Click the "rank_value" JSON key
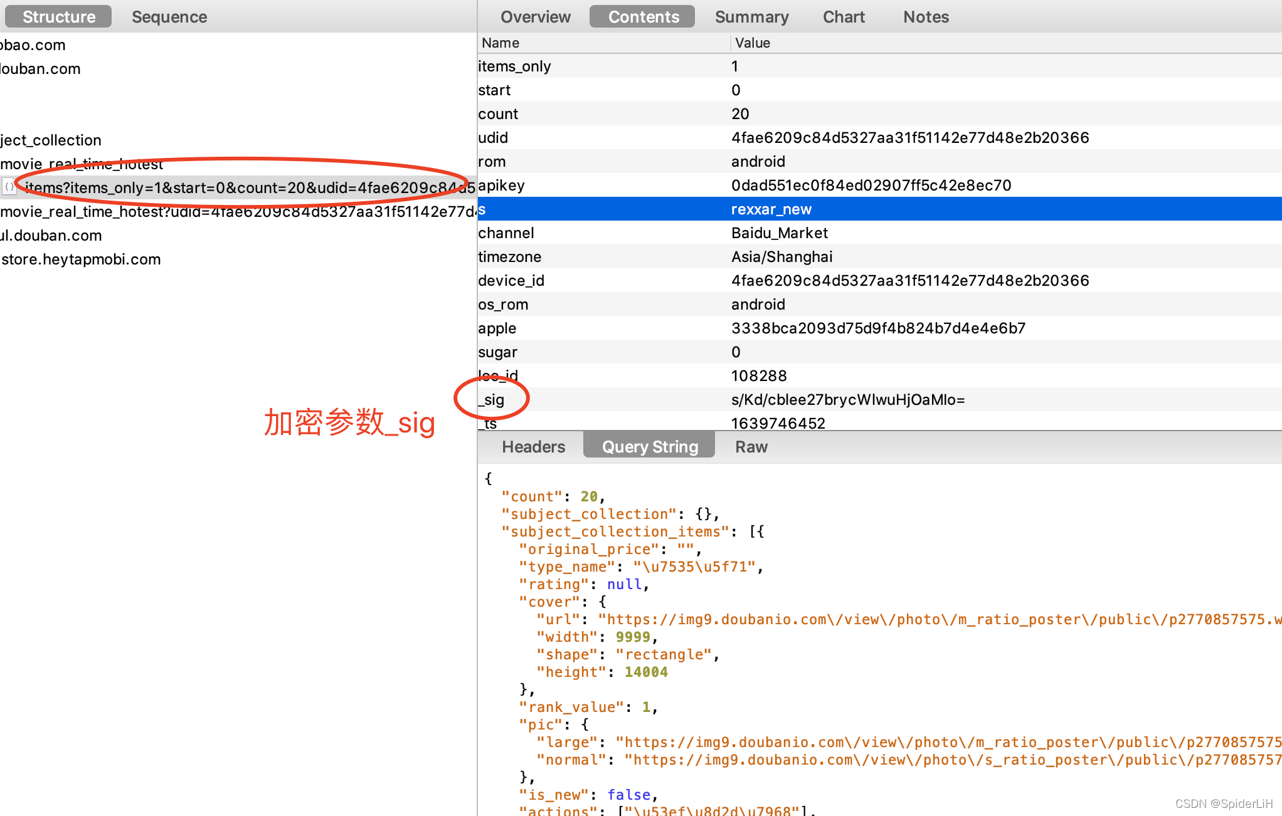 pos(571,707)
